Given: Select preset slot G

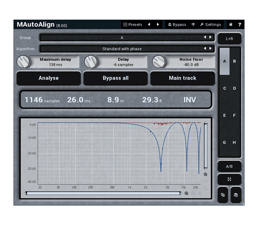Looking at the screenshot, I should pos(224,142).
